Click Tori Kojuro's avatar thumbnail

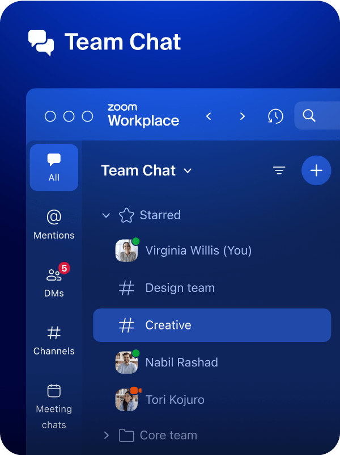(126, 400)
